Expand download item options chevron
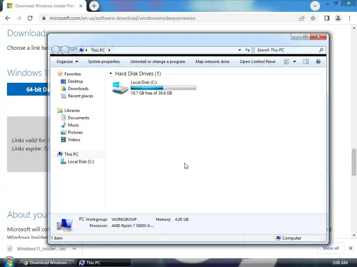 click(74, 249)
